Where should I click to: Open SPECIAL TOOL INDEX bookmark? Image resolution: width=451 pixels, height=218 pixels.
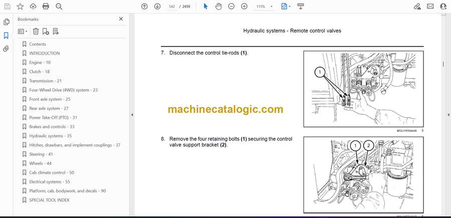[x=49, y=200]
